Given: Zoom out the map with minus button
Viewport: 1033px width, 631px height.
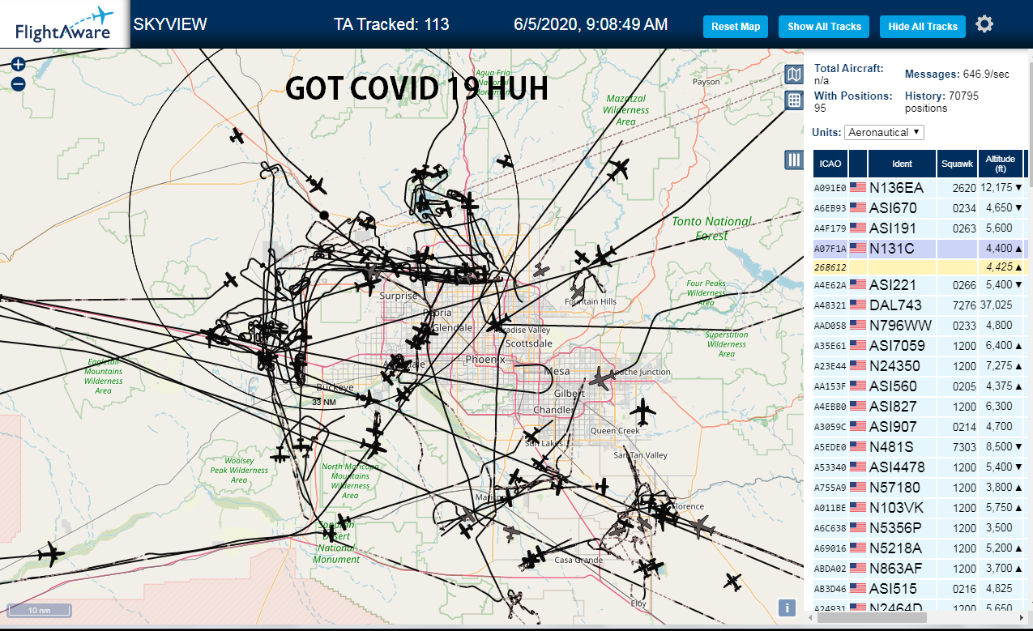Looking at the screenshot, I should click(18, 83).
